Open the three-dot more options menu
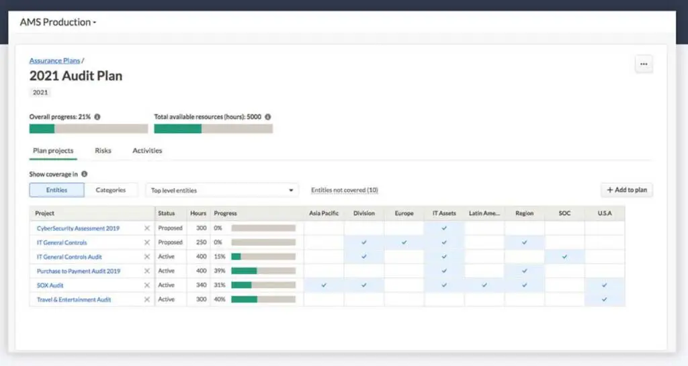Image resolution: width=688 pixels, height=366 pixels. click(644, 64)
